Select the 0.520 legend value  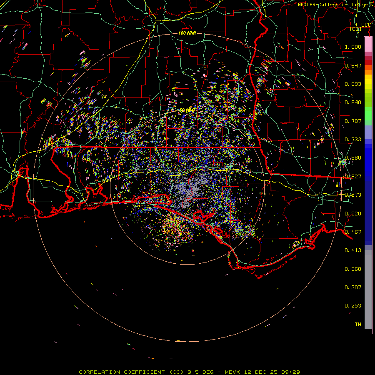tap(353, 214)
